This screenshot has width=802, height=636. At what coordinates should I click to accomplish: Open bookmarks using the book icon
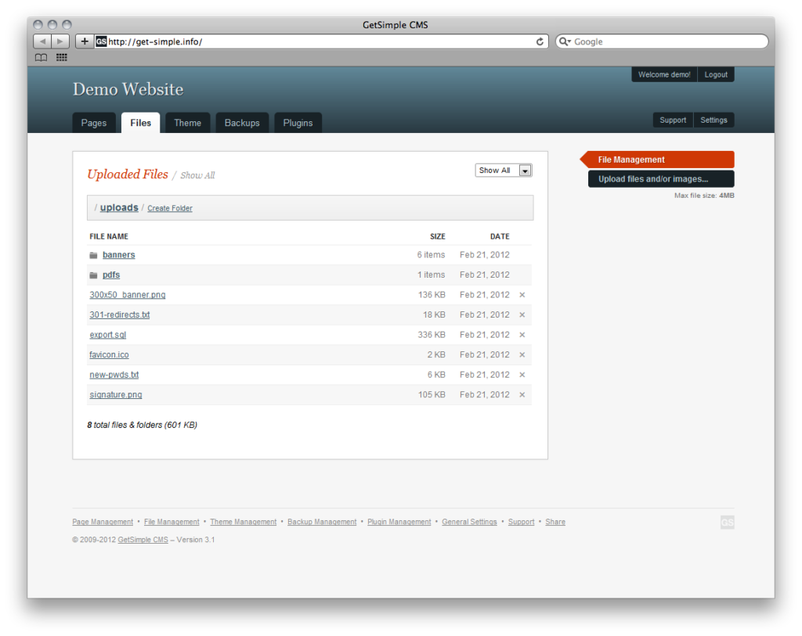point(39,57)
